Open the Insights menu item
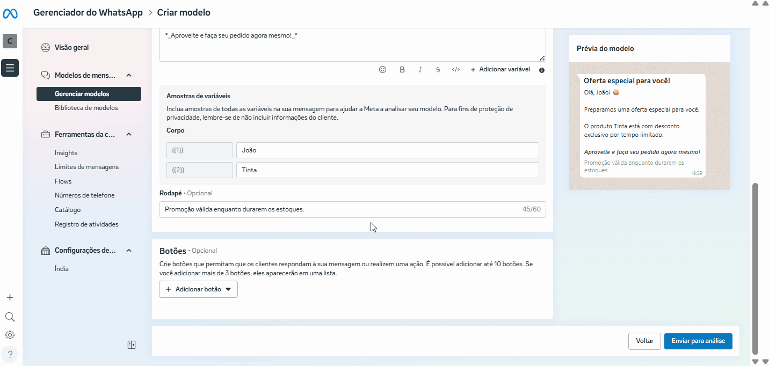This screenshot has height=366, width=769. pyautogui.click(x=66, y=153)
